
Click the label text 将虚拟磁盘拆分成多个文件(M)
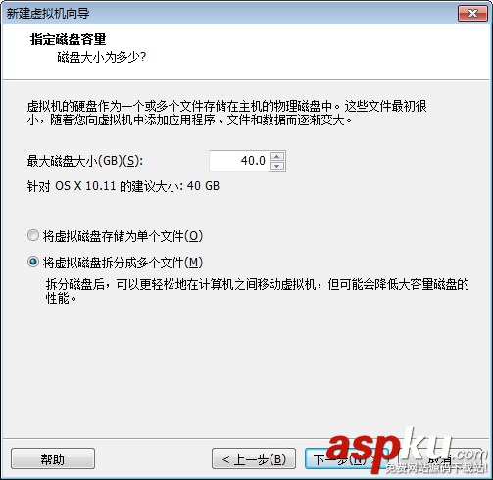pos(123,263)
